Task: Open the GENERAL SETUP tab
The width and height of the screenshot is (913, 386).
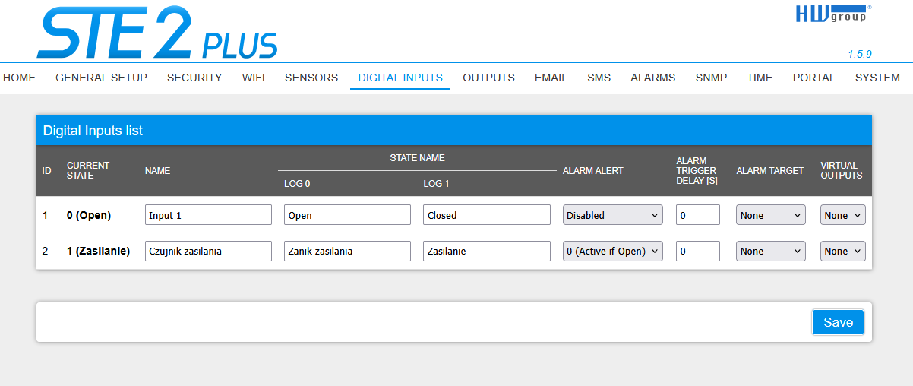Action: (101, 78)
